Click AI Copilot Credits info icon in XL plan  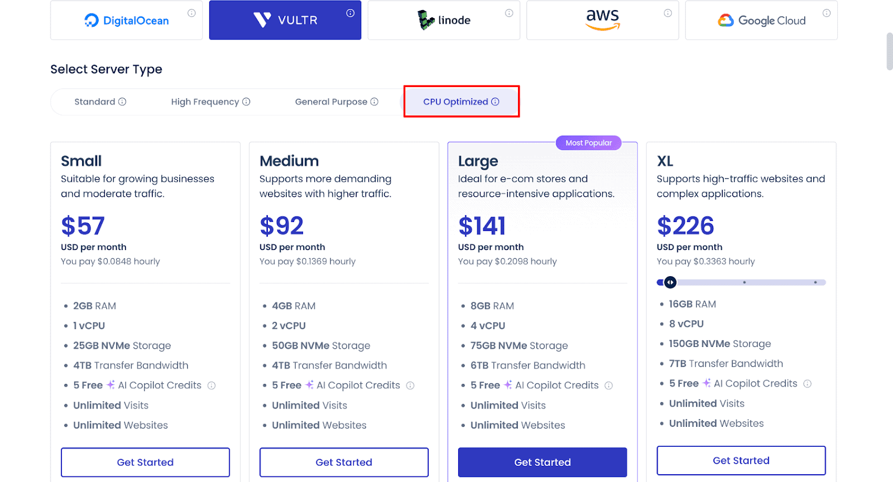[x=807, y=384]
